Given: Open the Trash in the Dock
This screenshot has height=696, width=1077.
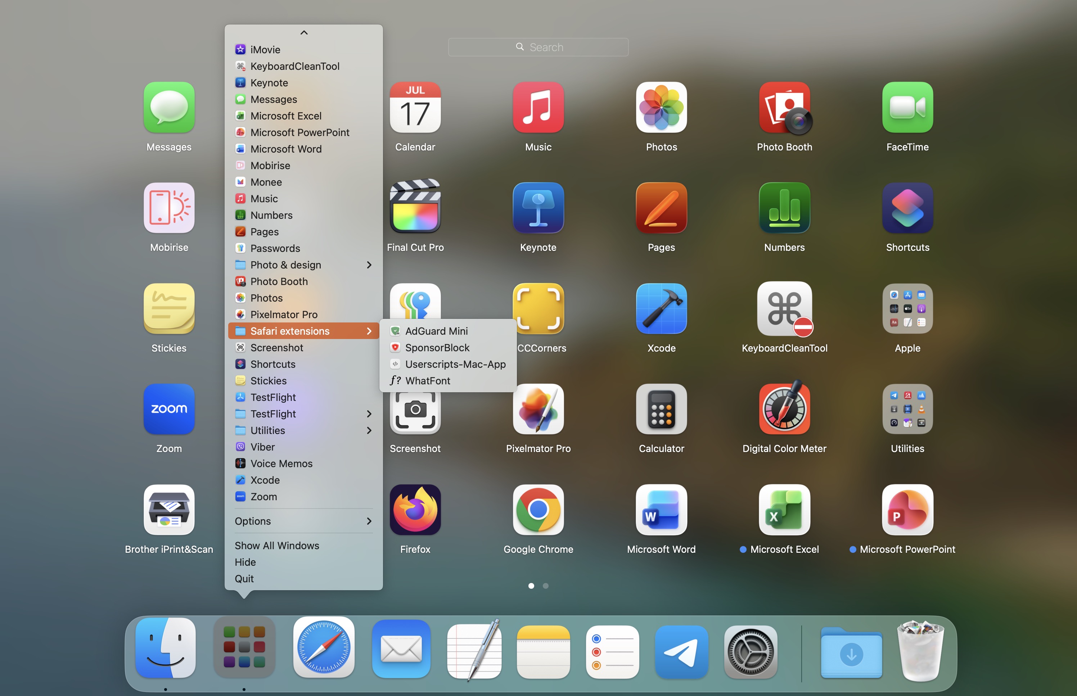Looking at the screenshot, I should pyautogui.click(x=921, y=651).
